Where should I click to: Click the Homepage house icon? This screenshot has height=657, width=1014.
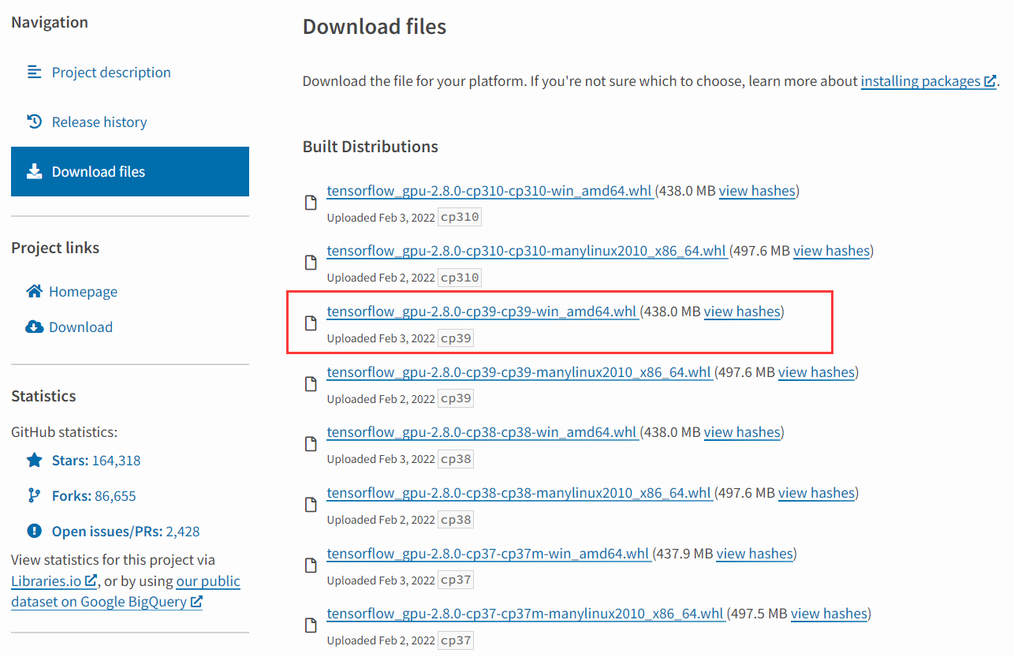(x=34, y=291)
